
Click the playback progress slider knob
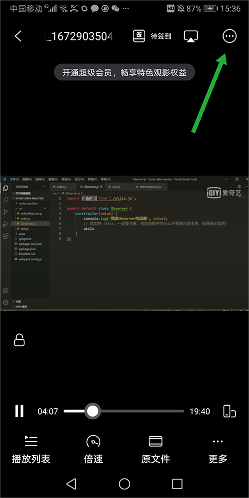click(92, 411)
